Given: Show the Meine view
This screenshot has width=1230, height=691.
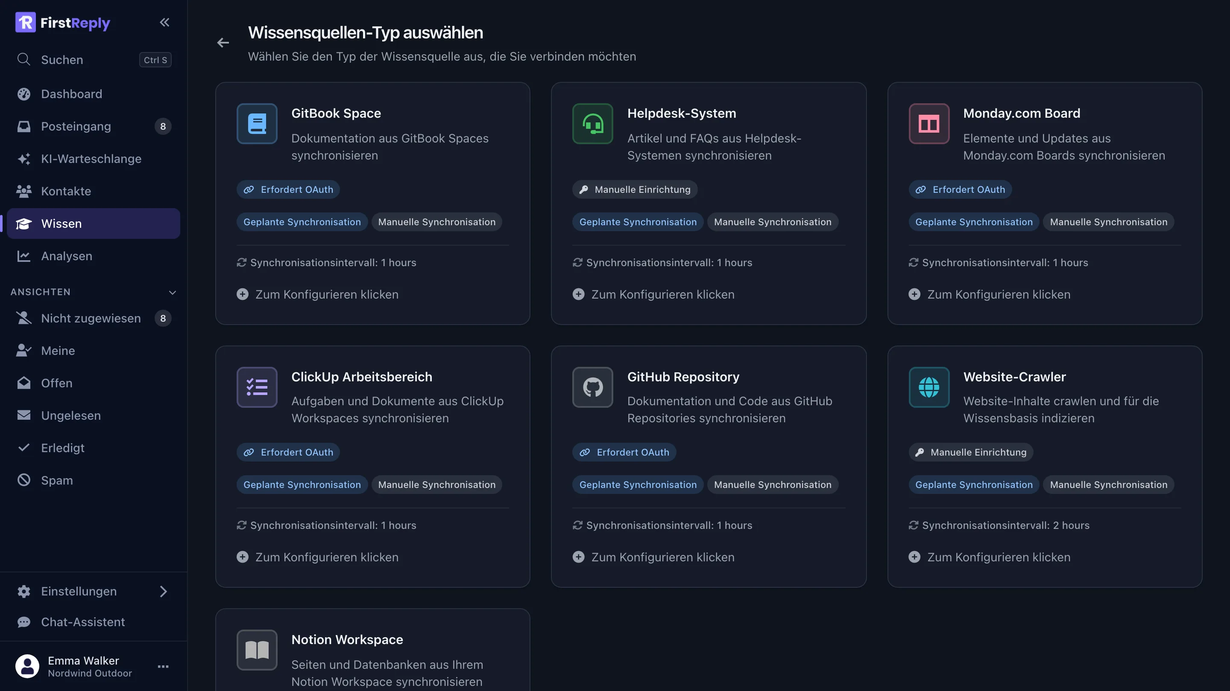Looking at the screenshot, I should coord(94,351).
